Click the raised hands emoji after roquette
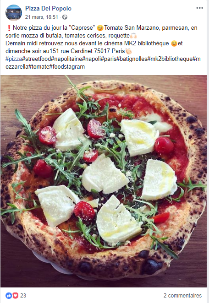The width and height of the screenshot is (209, 303). tap(133, 36)
